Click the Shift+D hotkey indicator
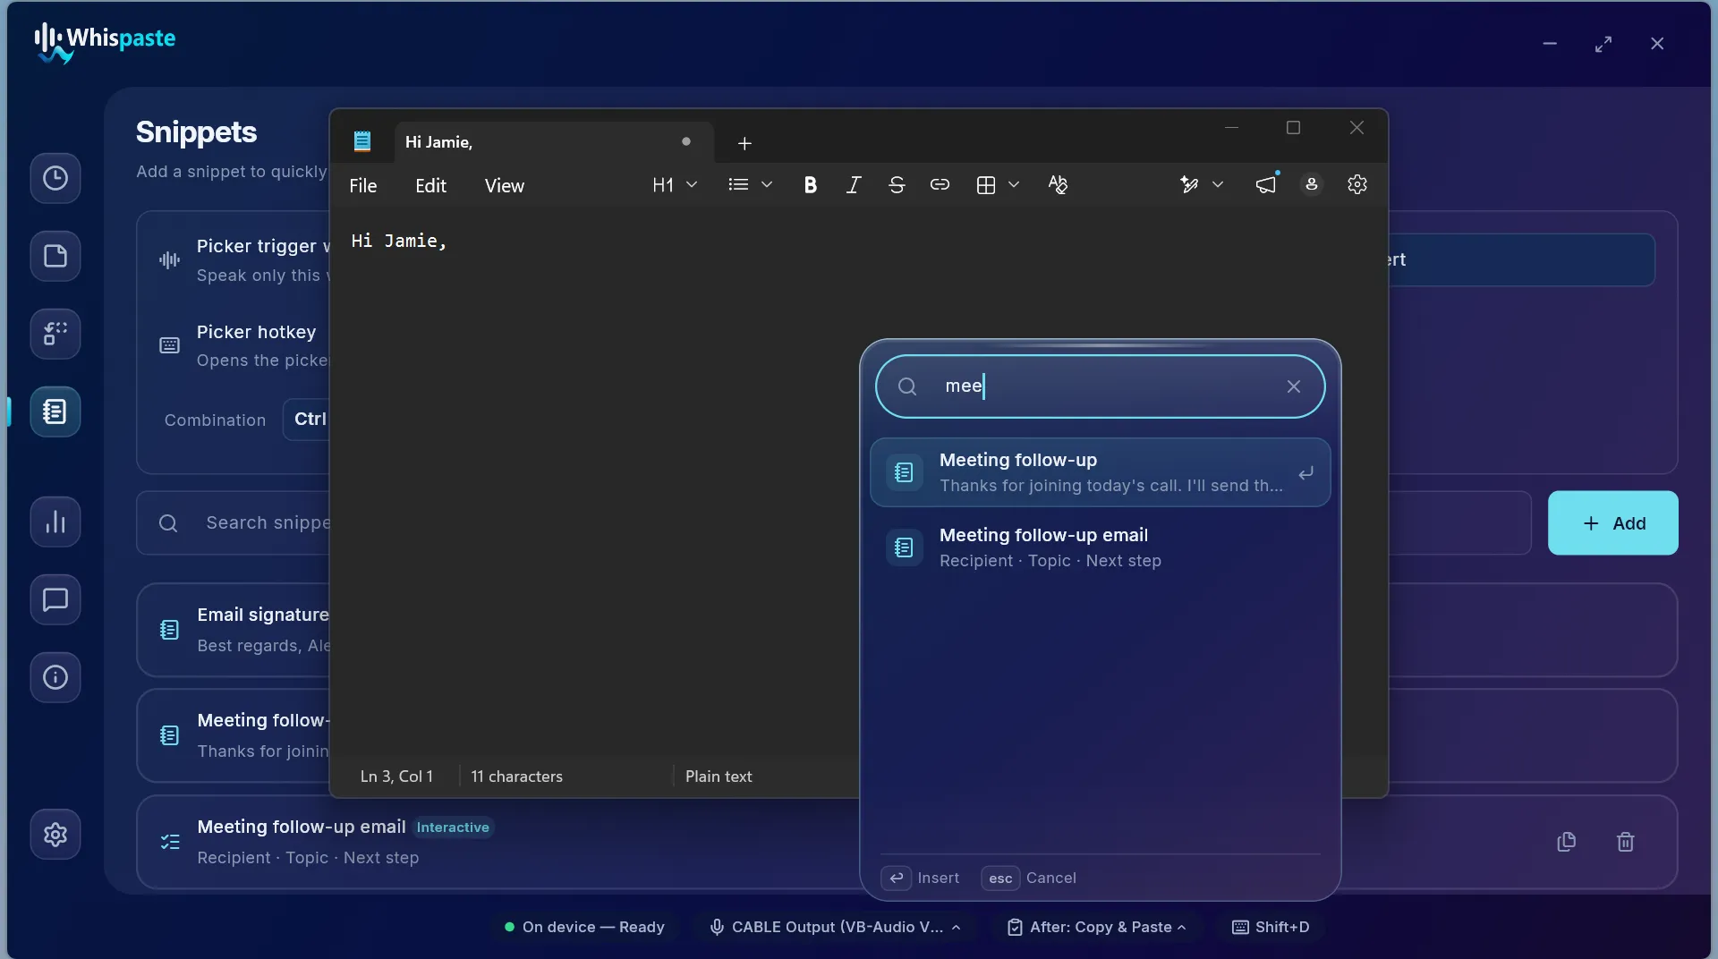This screenshot has width=1718, height=959. click(1271, 928)
